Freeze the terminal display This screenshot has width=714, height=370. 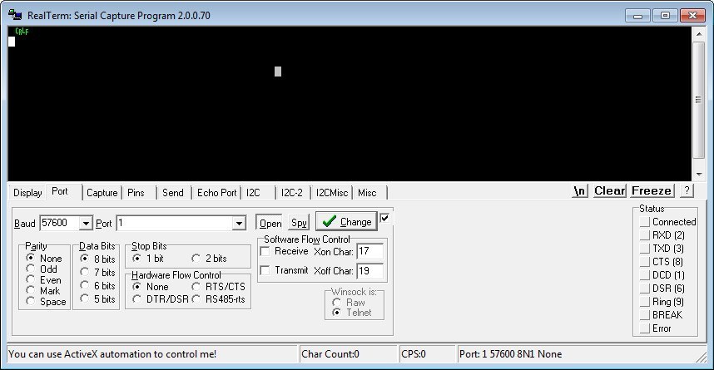[x=652, y=190]
